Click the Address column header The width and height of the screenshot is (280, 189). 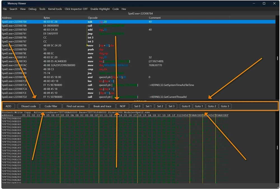[7, 18]
